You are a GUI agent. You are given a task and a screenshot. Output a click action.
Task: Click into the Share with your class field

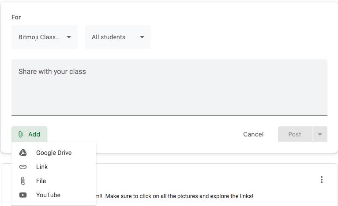[169, 87]
